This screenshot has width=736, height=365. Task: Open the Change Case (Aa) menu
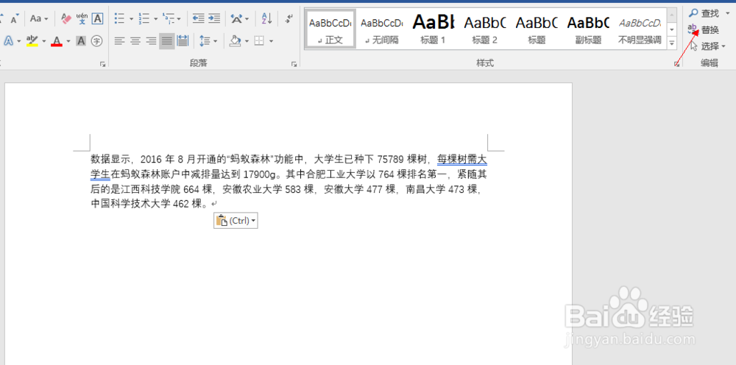tap(39, 19)
